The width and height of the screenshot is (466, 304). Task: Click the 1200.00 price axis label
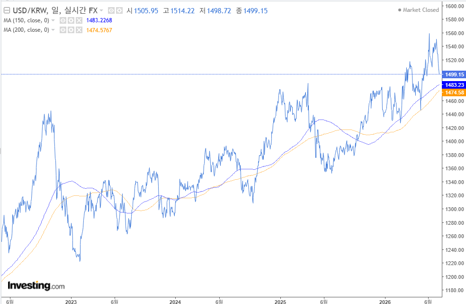(x=455, y=277)
